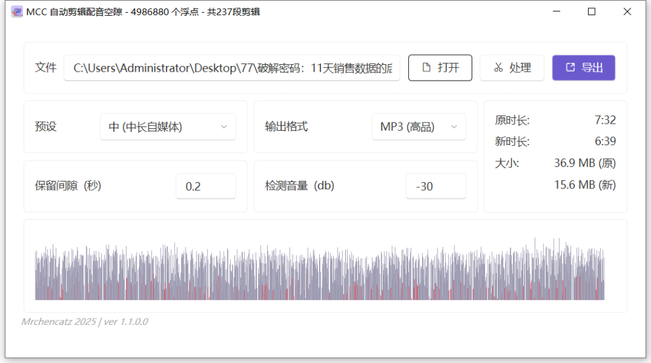Image resolution: width=651 pixels, height=363 pixels.
Task: Open the 输出格式 MP3 (高品) dropdown
Action: coord(418,127)
